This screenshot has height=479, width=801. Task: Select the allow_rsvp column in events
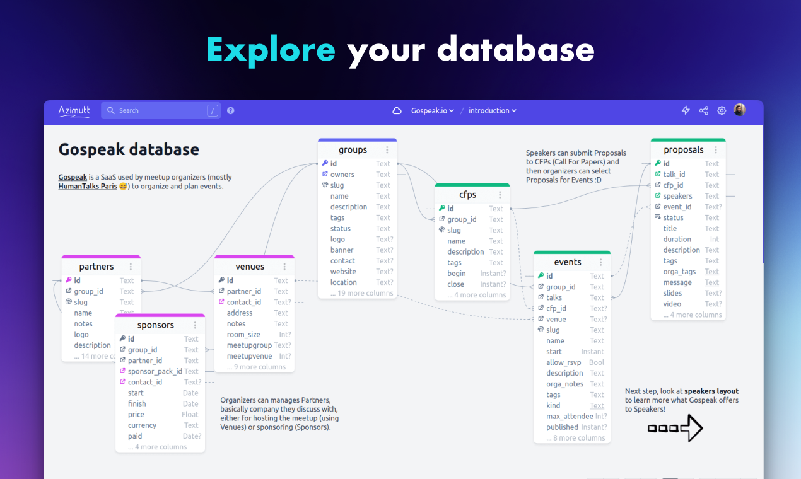coord(571,362)
